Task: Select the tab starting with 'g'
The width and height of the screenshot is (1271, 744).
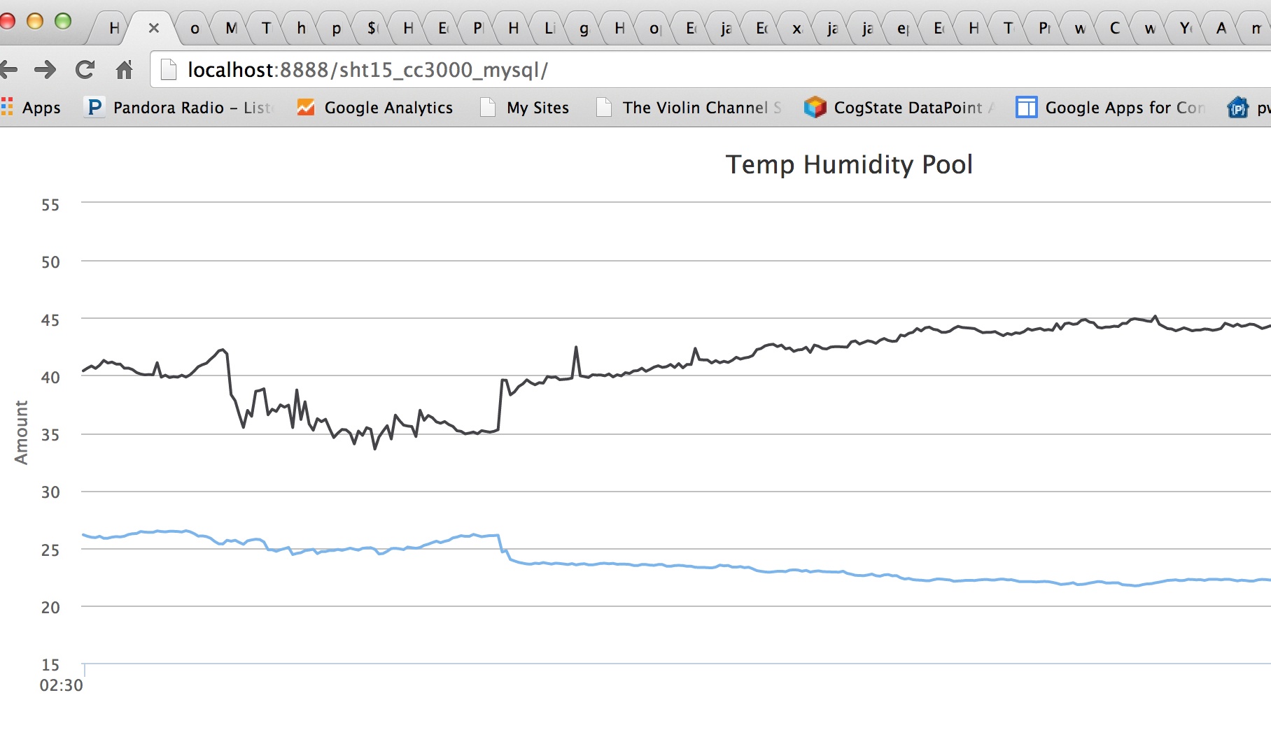Action: pos(583,28)
